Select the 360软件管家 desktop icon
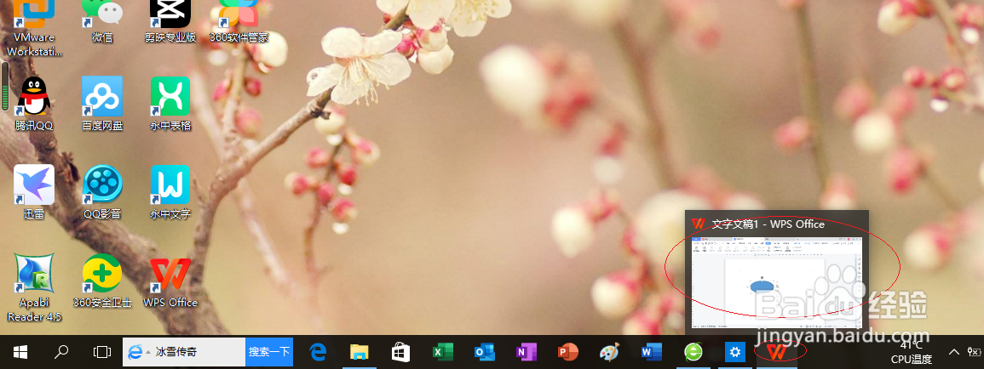This screenshot has width=984, height=369. (239, 21)
